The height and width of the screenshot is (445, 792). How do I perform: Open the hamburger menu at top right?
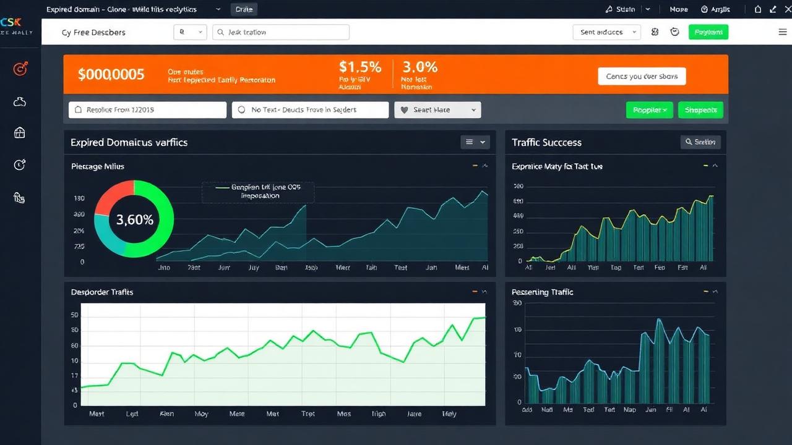(x=783, y=32)
